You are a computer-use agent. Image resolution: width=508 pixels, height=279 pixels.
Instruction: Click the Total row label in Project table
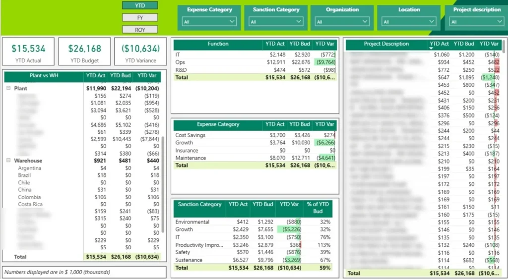coord(354,274)
